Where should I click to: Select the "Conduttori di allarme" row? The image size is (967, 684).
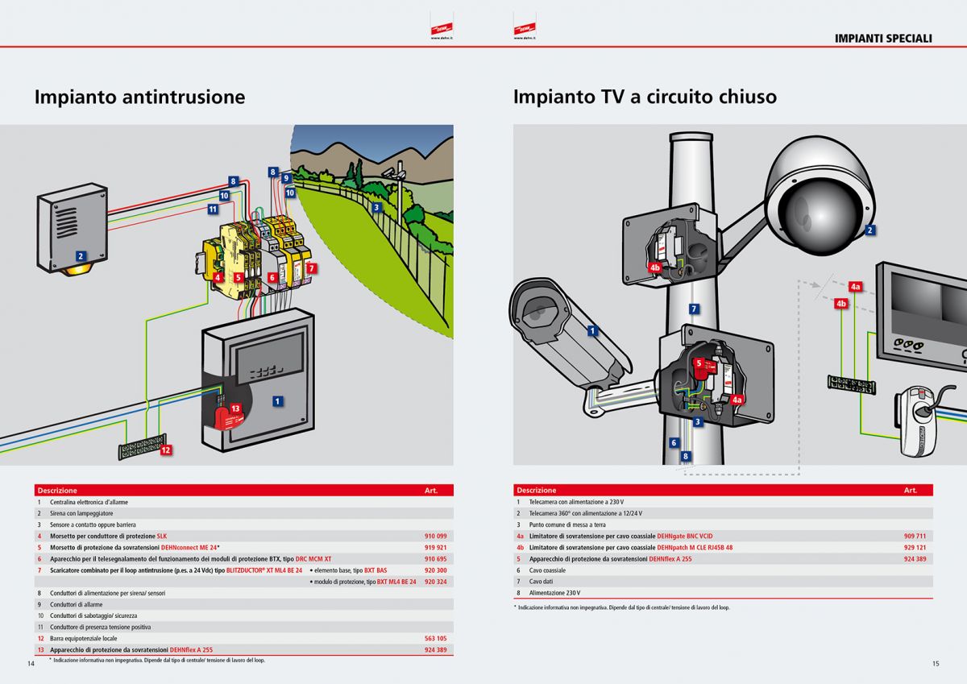244,604
